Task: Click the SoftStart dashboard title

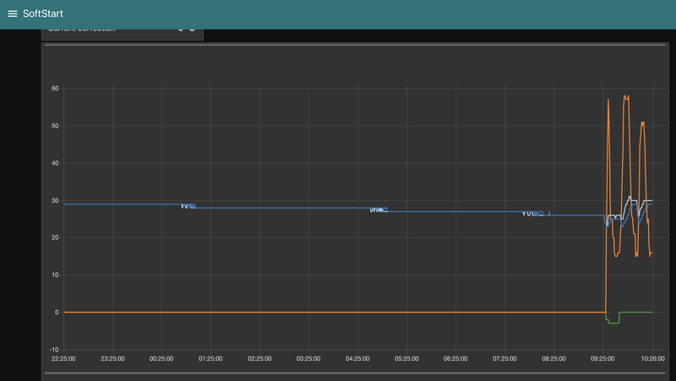Action: coord(43,14)
